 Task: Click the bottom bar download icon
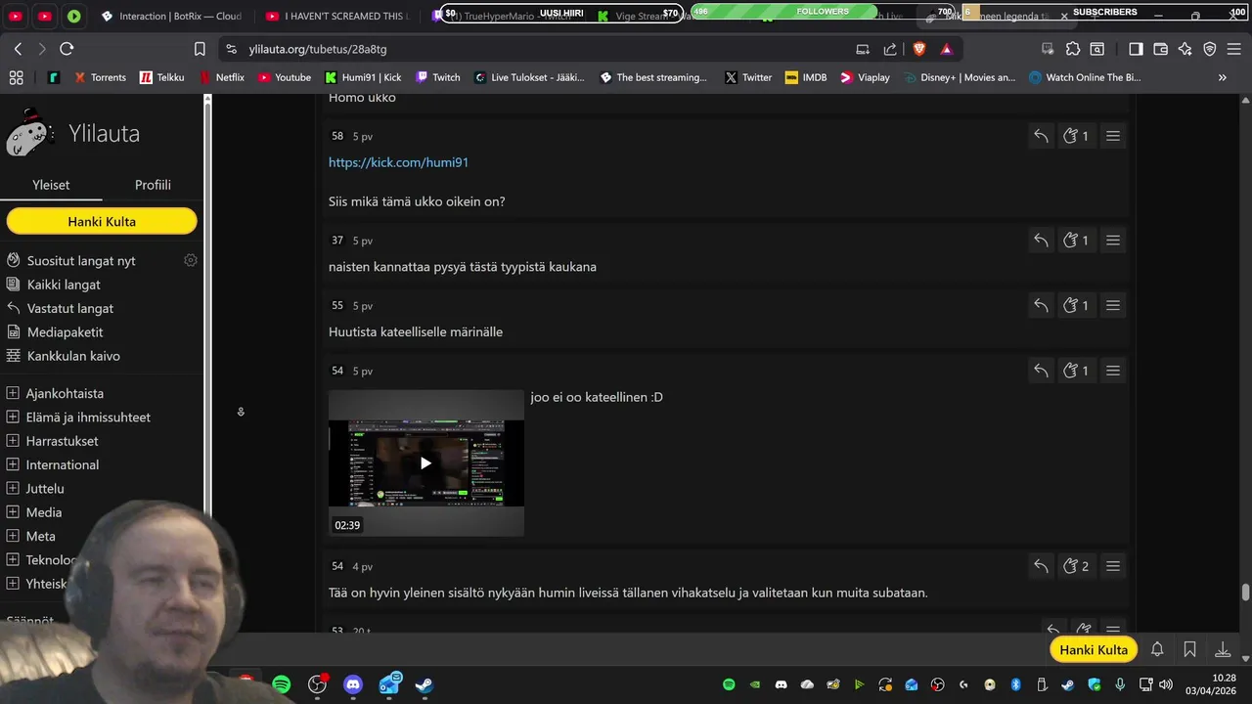pyautogui.click(x=1223, y=649)
